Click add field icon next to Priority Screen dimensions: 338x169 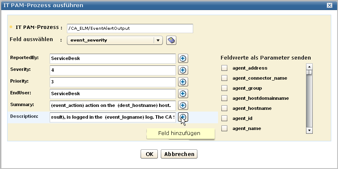click(183, 82)
